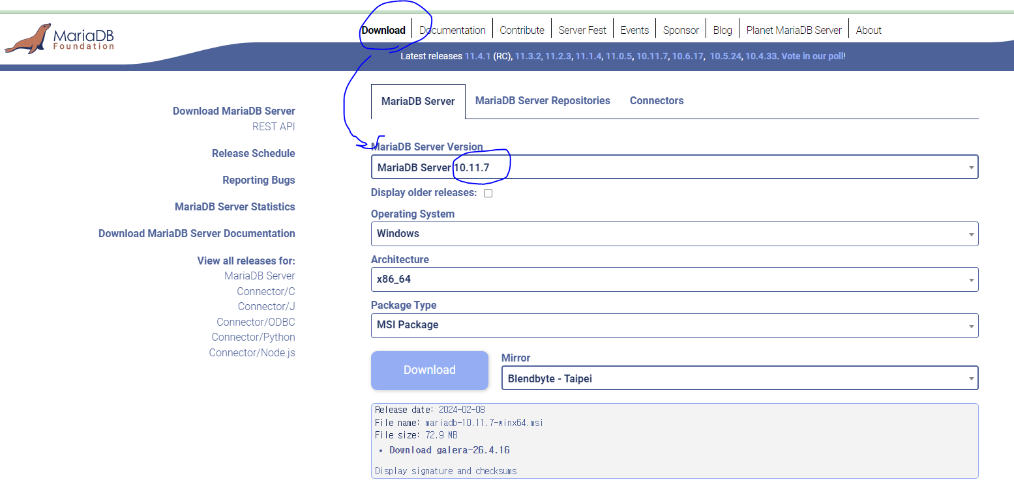Screen dimensions: 1014x497
Task: Open the Blog nav item
Action: 723,30
